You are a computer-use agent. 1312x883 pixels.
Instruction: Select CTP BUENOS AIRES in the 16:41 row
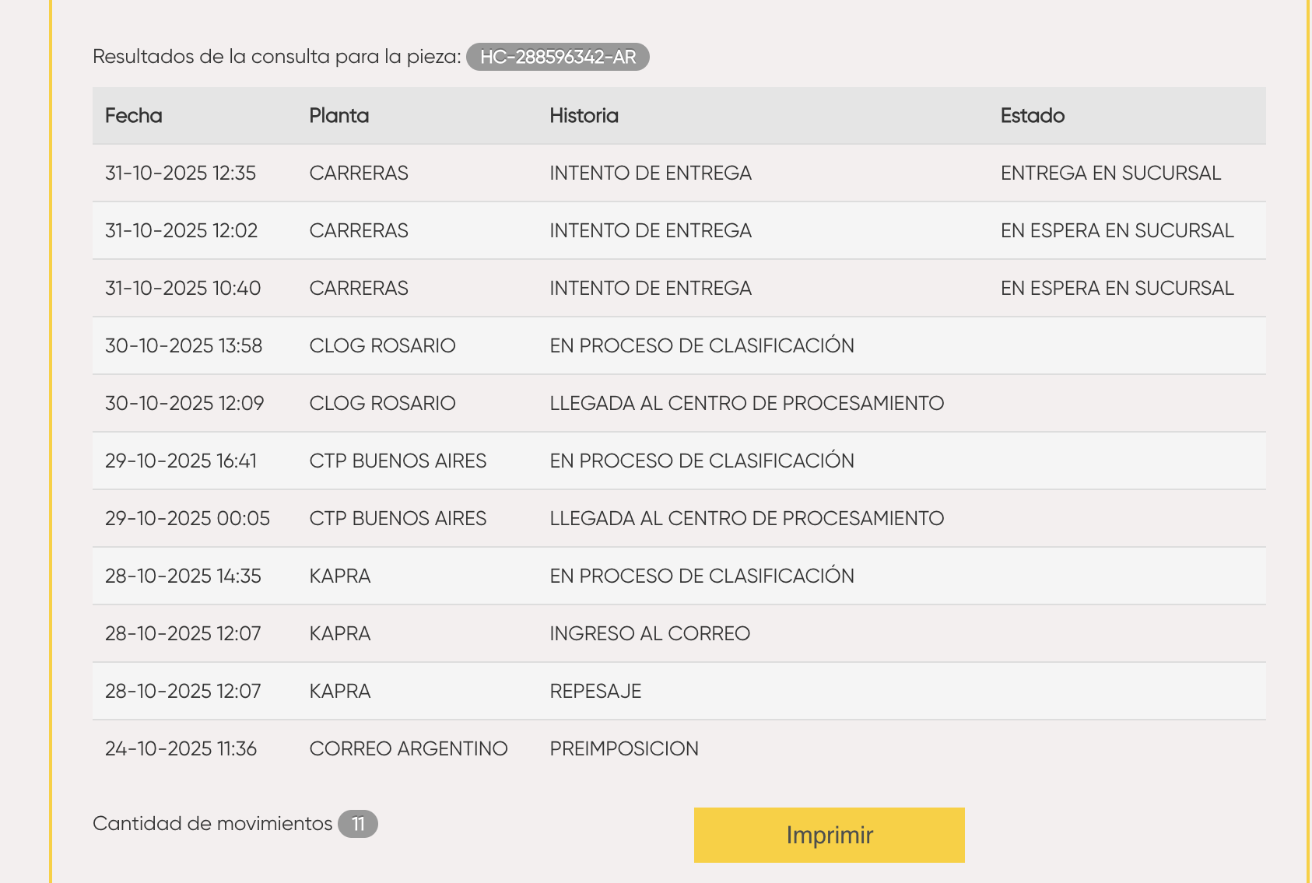click(x=398, y=461)
